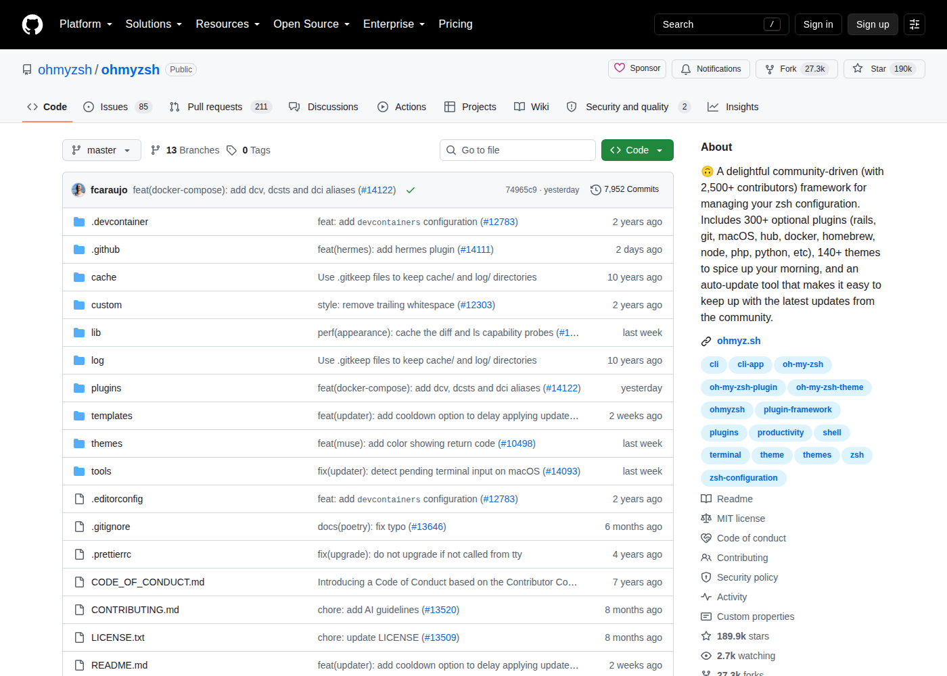The width and height of the screenshot is (947, 676).
Task: Open the Pricing link
Action: coord(455,24)
